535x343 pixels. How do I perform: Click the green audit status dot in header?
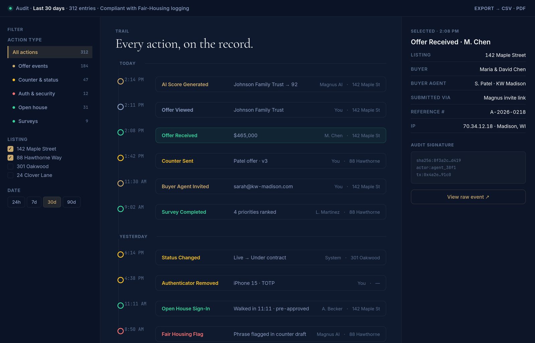[10, 8]
